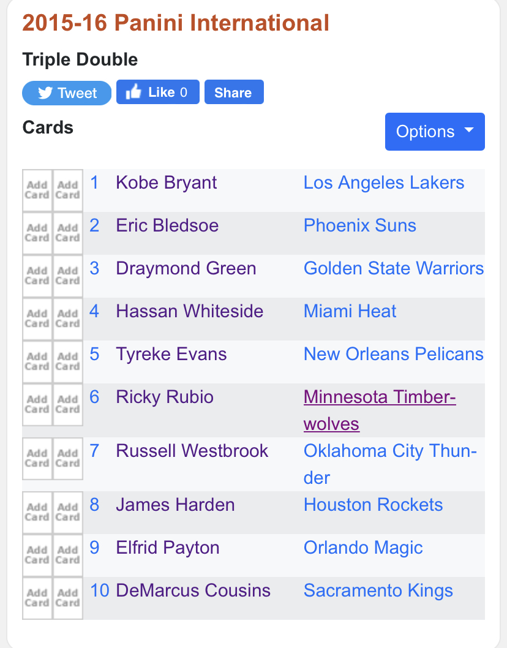
Task: Open the Options dropdown menu
Action: [x=435, y=132]
